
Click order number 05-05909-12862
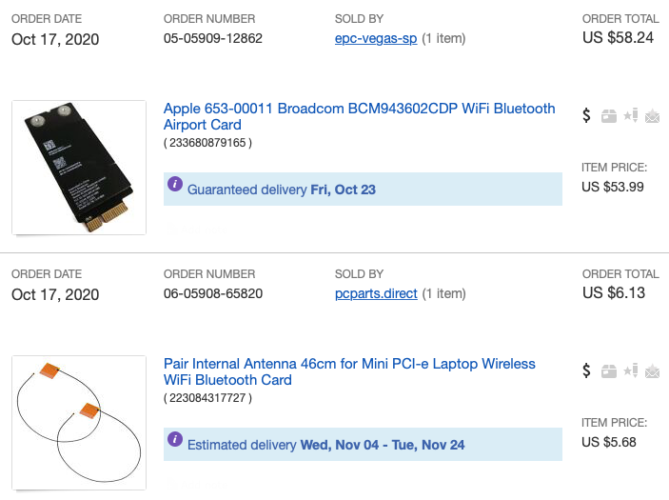(x=213, y=38)
